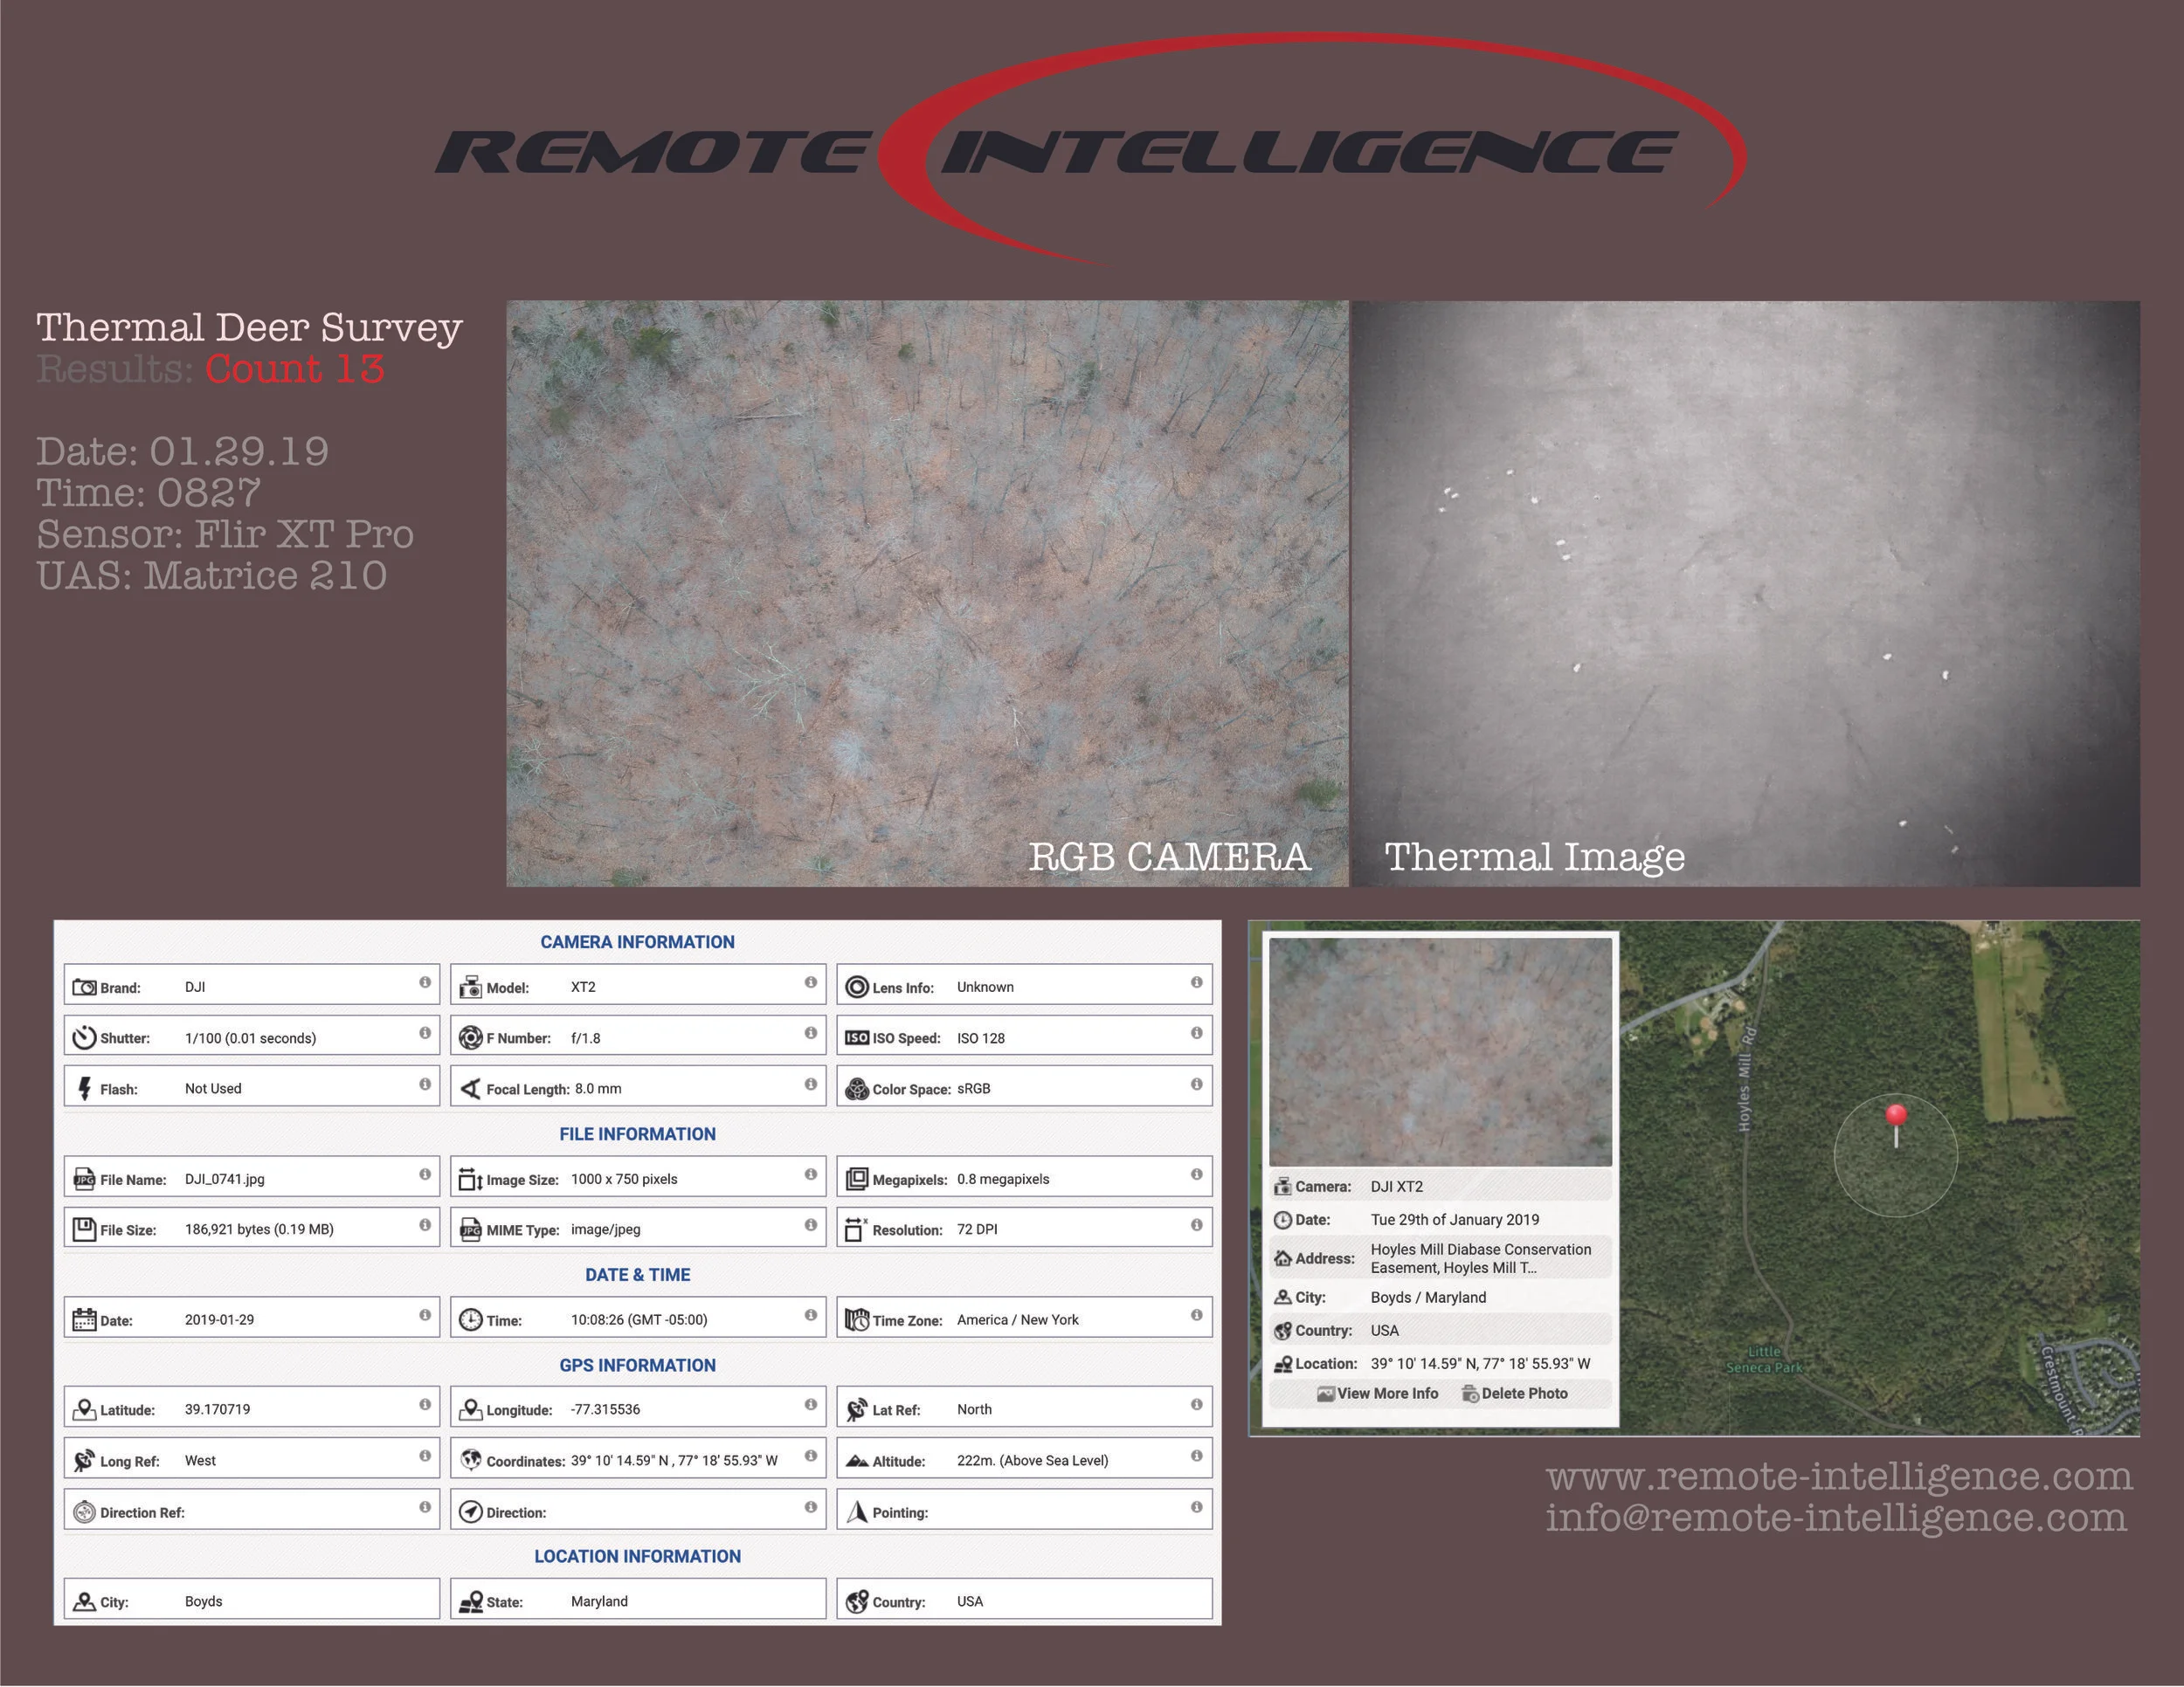Click the camera icon beside Brand
2184x1687 pixels.
click(84, 988)
